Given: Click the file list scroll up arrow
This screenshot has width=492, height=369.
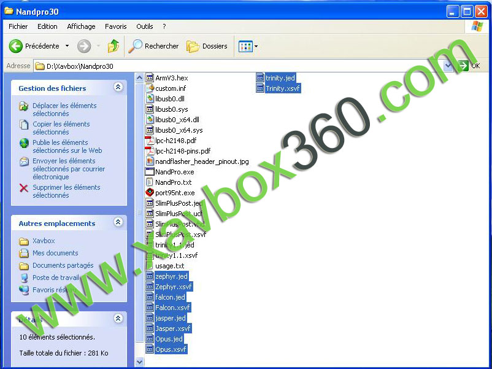Looking at the screenshot, I should point(140,77).
